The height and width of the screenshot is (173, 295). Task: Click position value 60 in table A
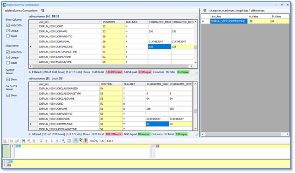(113, 47)
